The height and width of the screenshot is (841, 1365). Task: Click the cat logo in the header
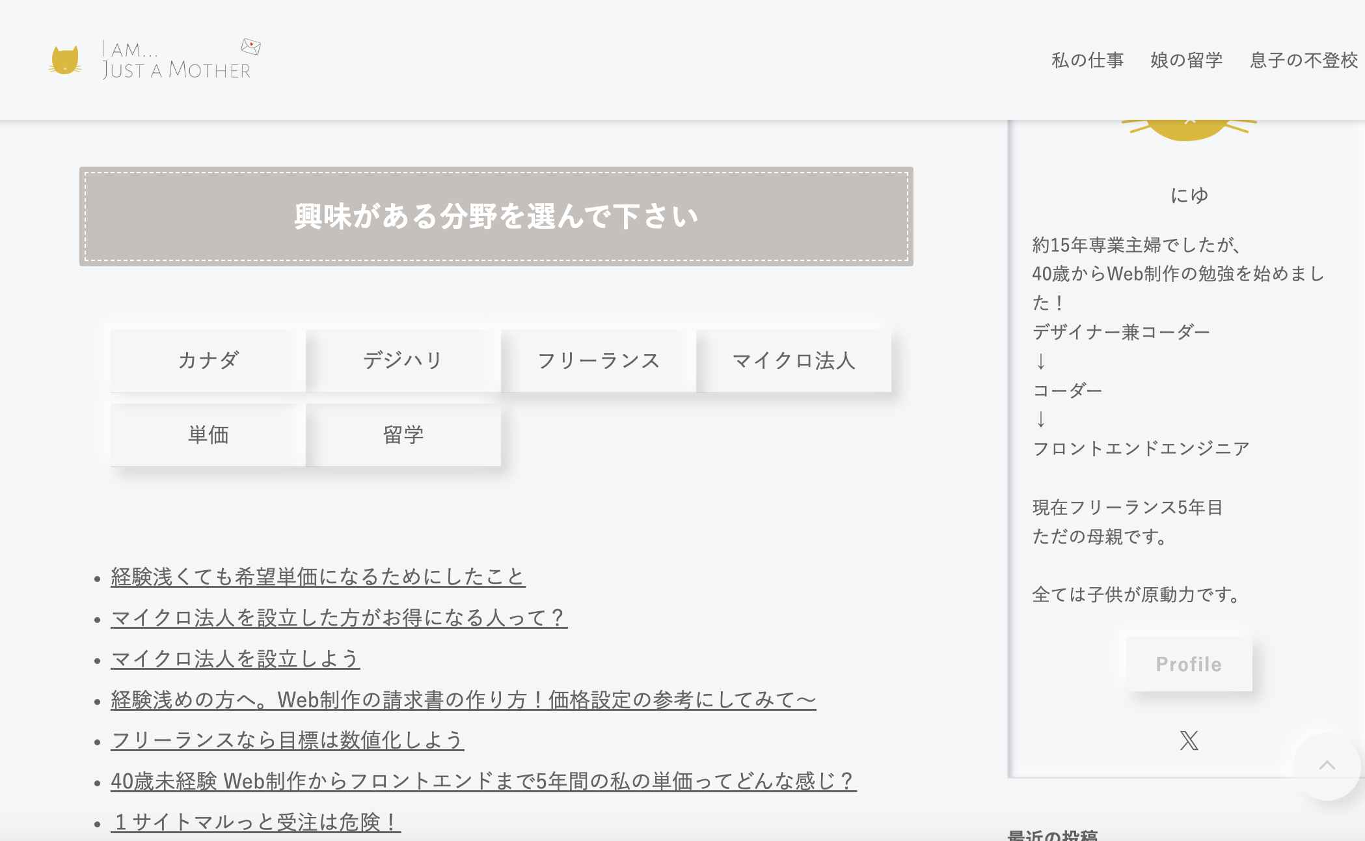65,61
